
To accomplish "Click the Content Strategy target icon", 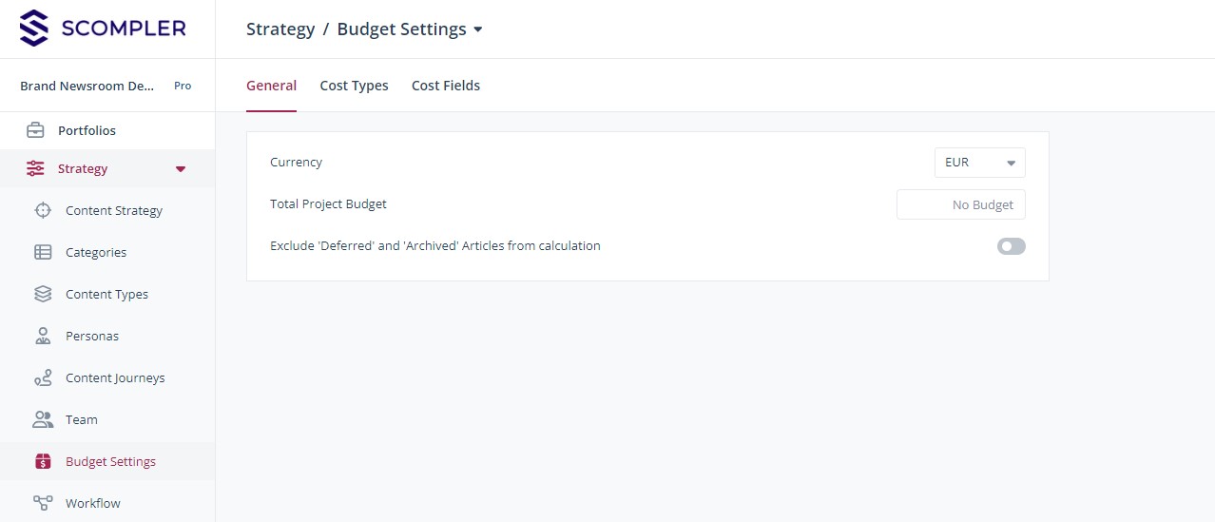I will [x=43, y=210].
